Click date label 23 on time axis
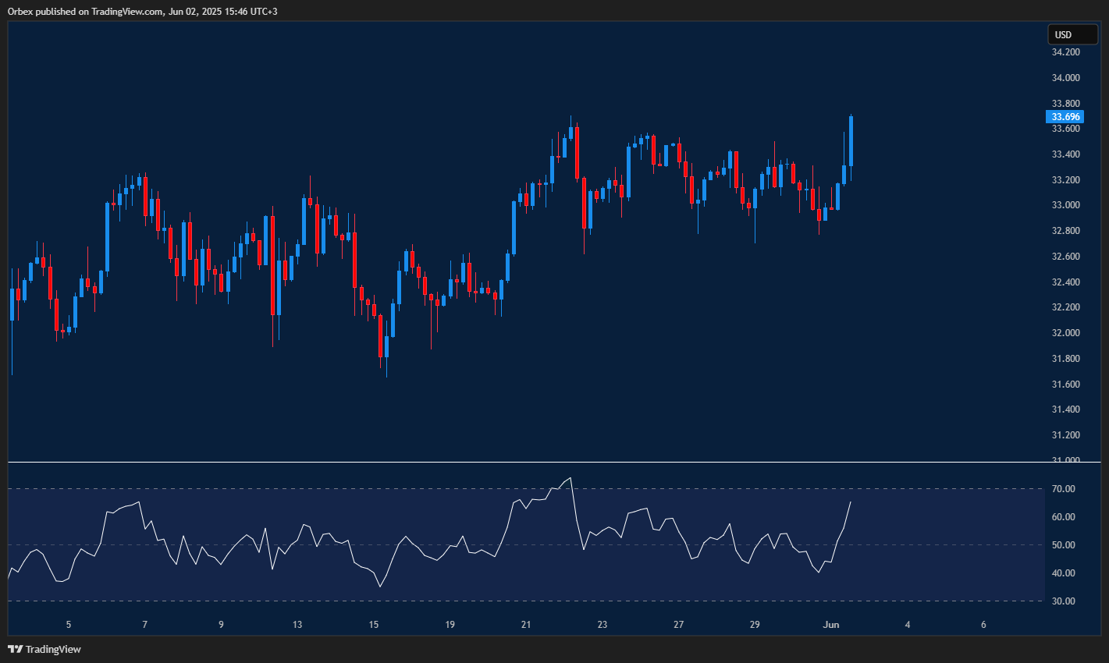Screen dimensions: 1109x663 coord(602,625)
